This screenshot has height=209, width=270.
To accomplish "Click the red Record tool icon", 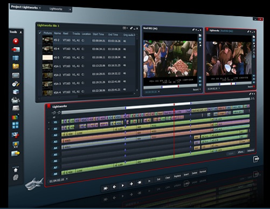I will [16, 41].
